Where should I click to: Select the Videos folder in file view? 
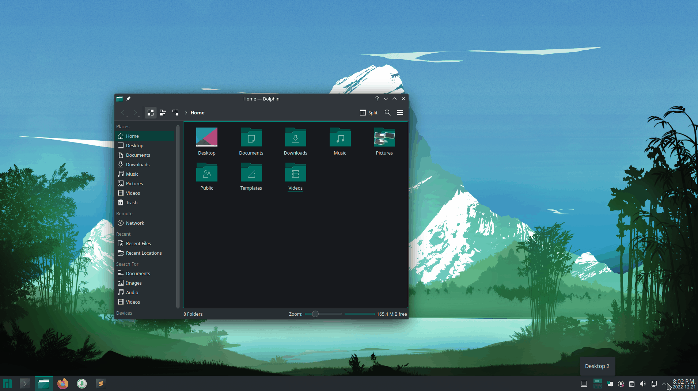click(296, 176)
